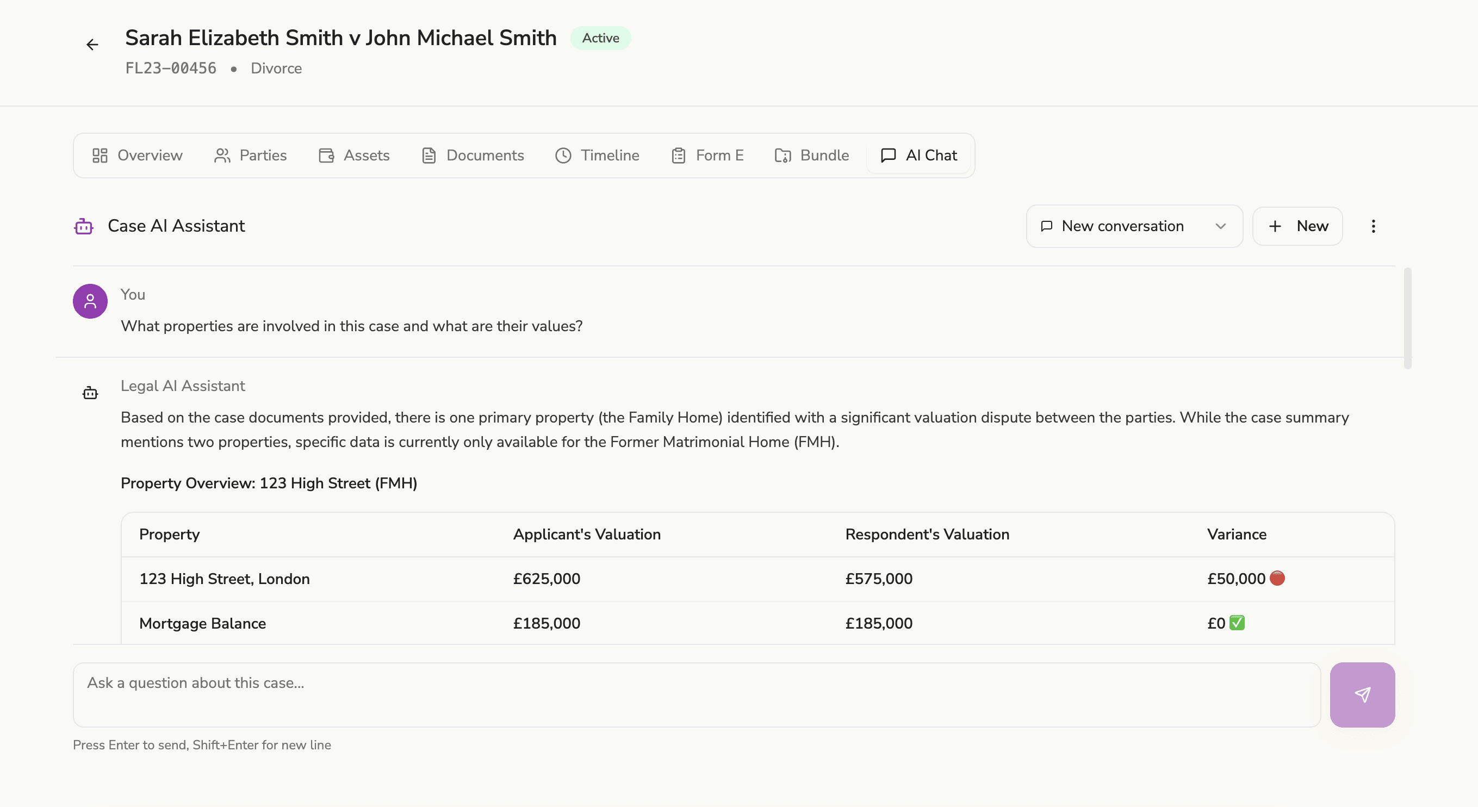Start a chat with New button
This screenshot has width=1478, height=807.
pos(1297,226)
